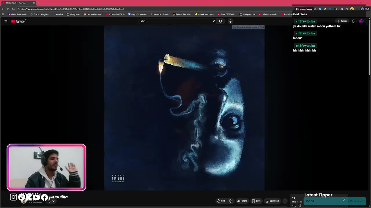The width and height of the screenshot is (371, 208).
Task: Open the Create button menu
Action: (x=342, y=21)
